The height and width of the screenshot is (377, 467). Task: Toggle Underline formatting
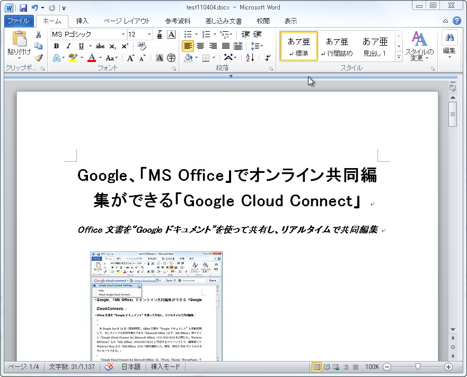pyautogui.click(x=81, y=46)
